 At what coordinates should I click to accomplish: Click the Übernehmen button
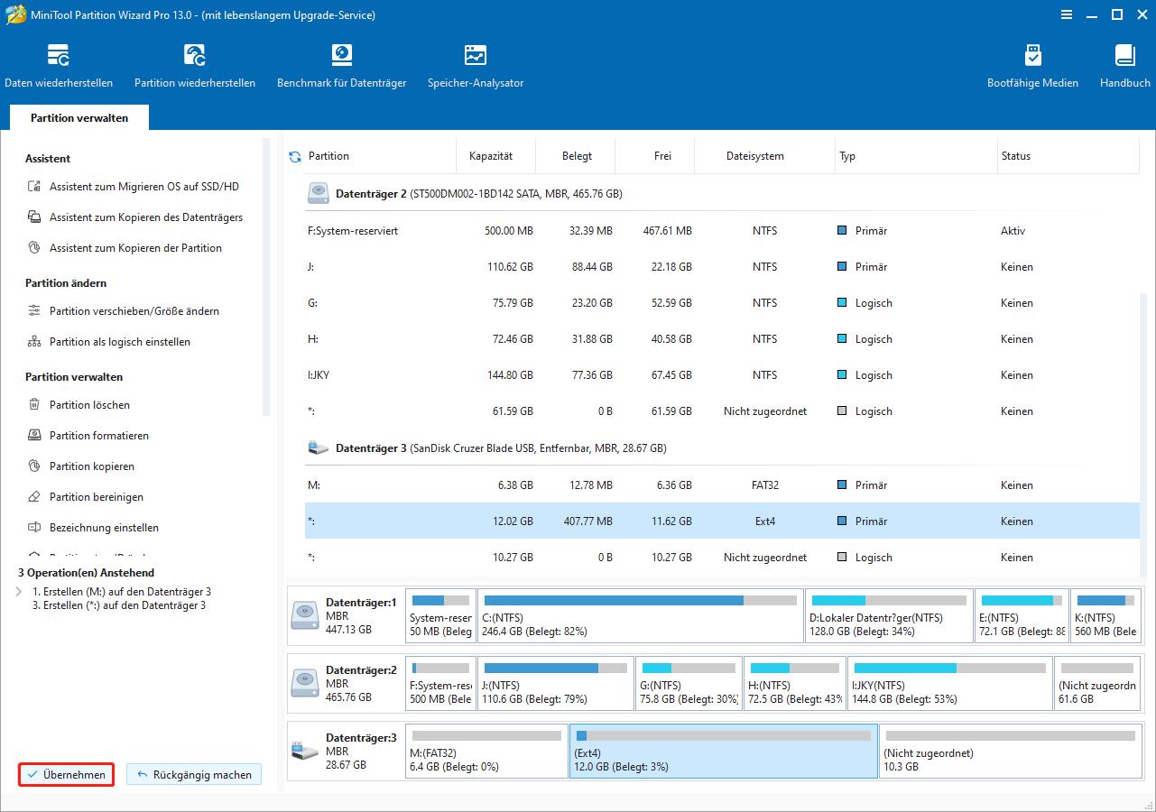pos(66,774)
